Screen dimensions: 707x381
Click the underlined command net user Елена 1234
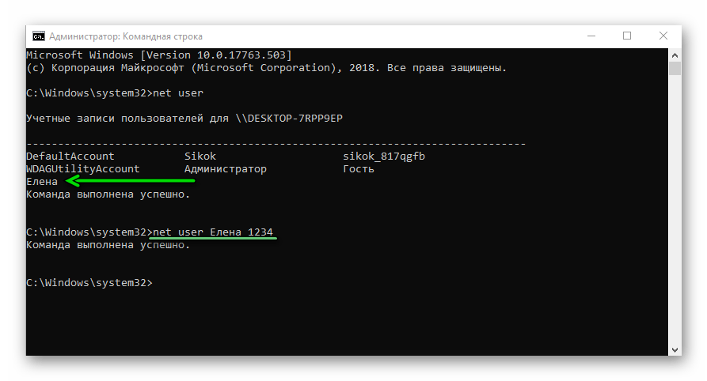[213, 232]
